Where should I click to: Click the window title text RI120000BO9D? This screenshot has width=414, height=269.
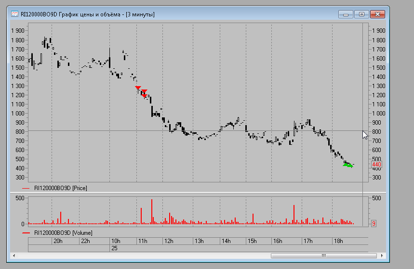coord(39,14)
